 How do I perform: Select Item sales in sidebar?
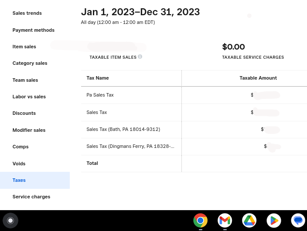tap(24, 47)
